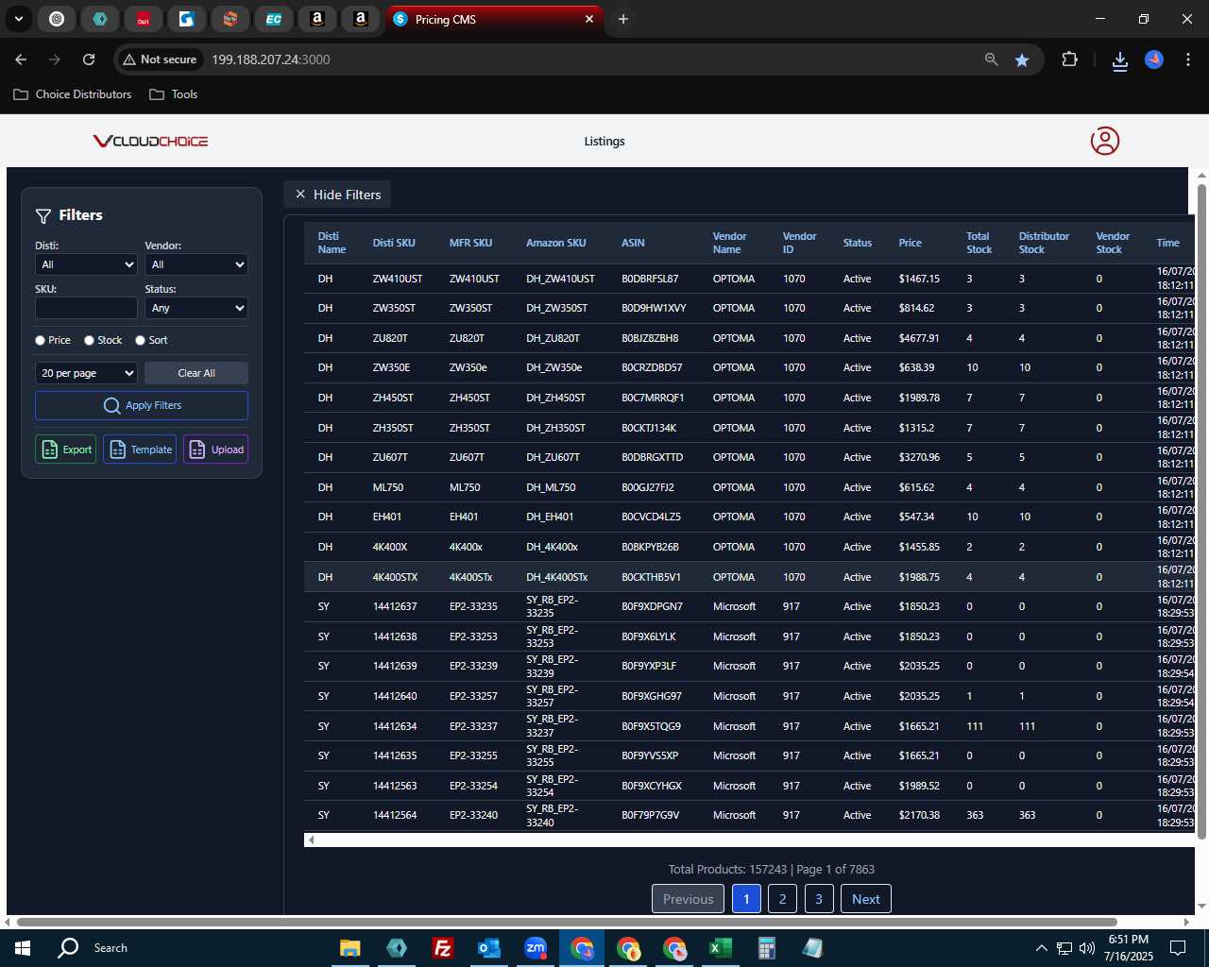Open the Disti filter dropdown
The height and width of the screenshot is (967, 1209).
pyautogui.click(x=86, y=264)
